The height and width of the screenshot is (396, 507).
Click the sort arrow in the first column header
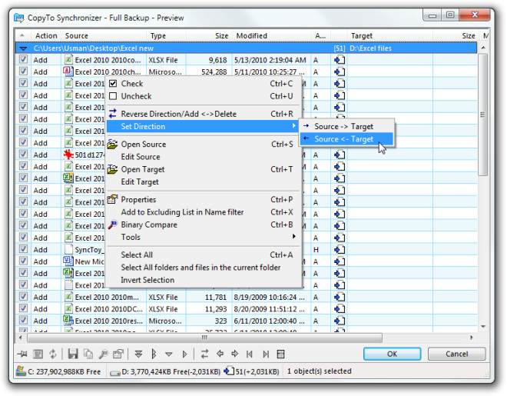[x=22, y=35]
